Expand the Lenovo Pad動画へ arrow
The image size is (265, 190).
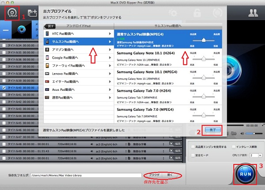110,74
